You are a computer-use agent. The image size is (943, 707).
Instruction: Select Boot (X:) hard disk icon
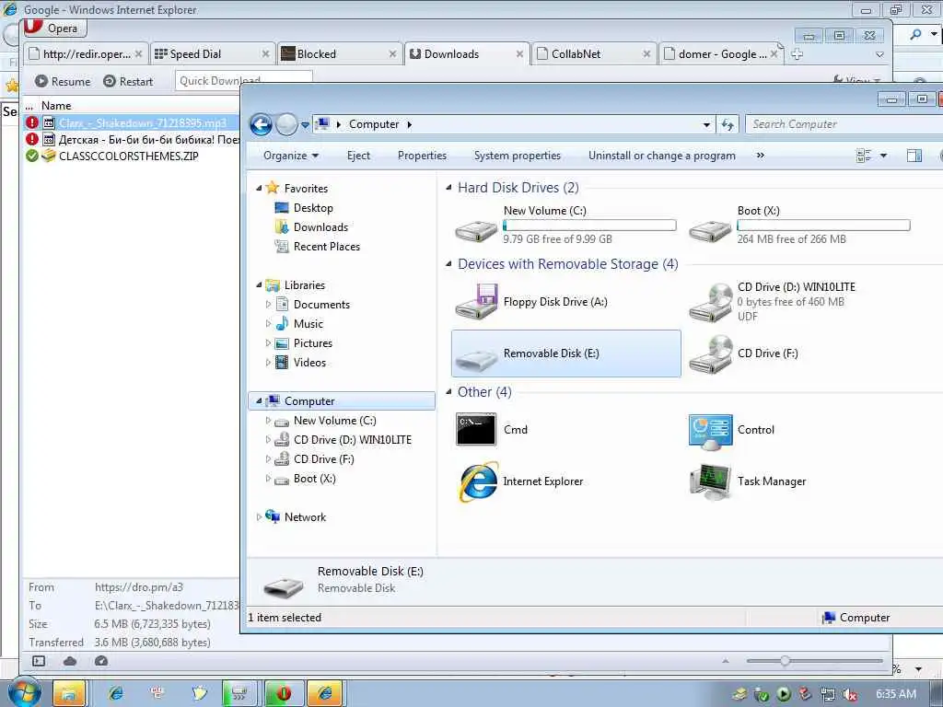(710, 230)
